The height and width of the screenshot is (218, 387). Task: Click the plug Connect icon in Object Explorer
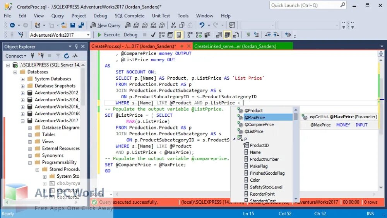[x=33, y=56]
